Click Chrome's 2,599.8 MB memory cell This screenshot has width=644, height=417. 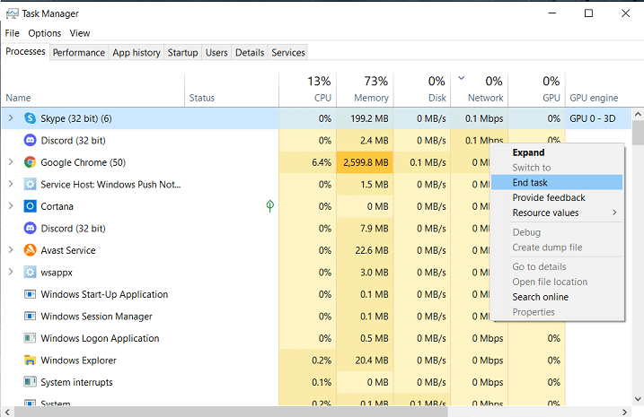366,162
